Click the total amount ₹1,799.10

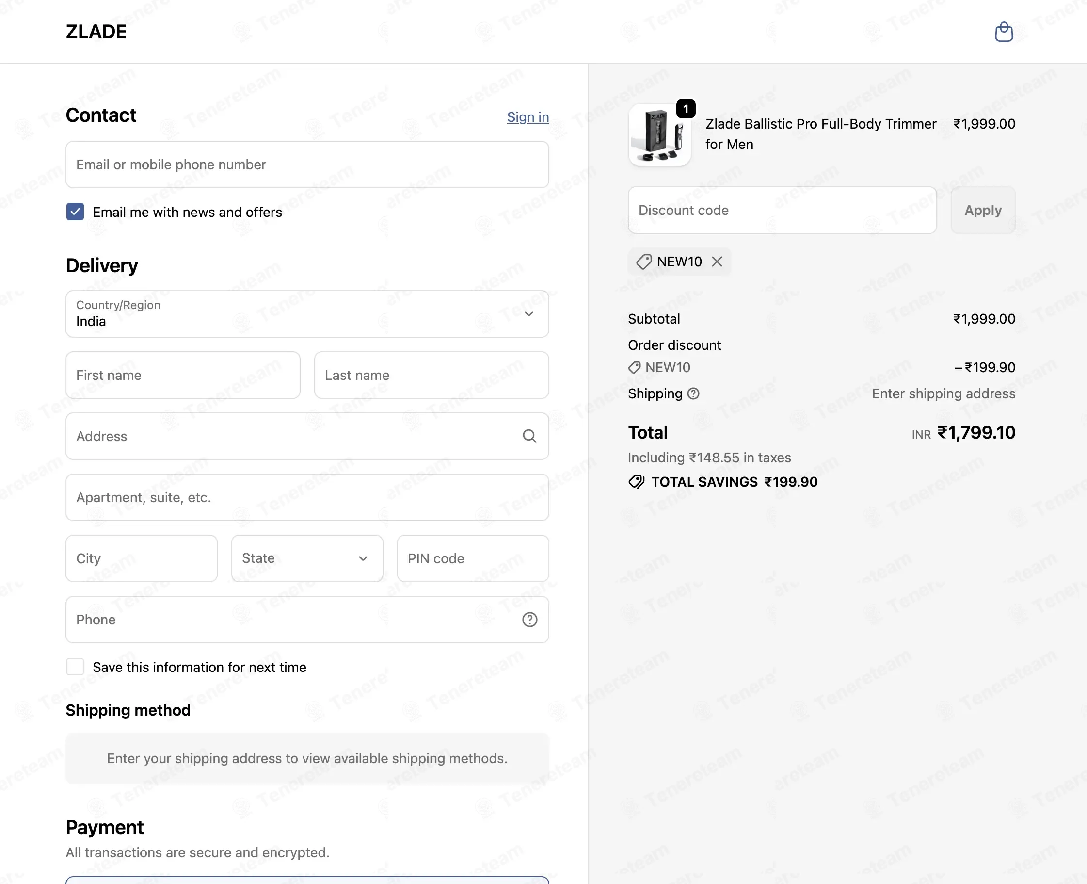pos(976,432)
